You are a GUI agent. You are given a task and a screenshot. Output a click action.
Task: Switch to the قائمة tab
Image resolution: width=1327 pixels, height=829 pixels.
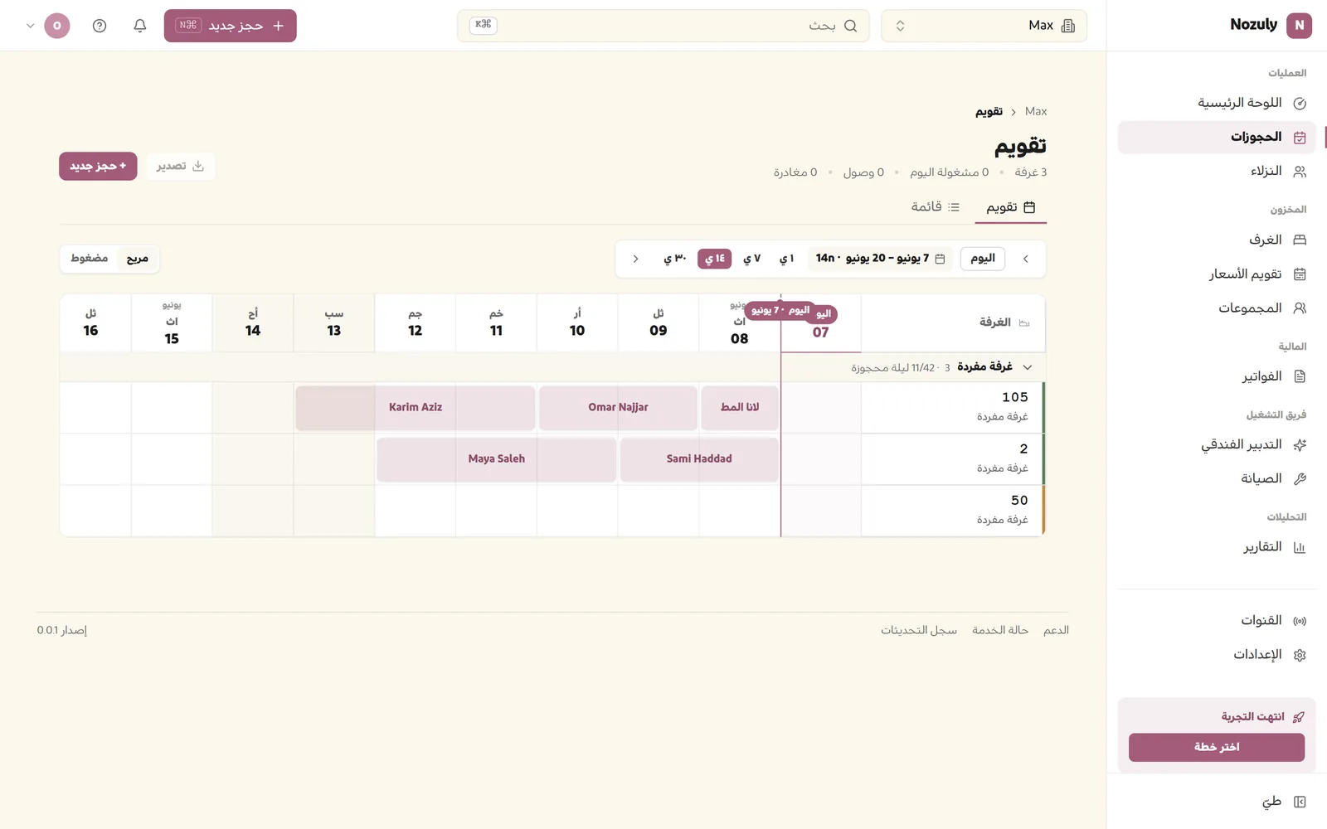click(x=935, y=207)
